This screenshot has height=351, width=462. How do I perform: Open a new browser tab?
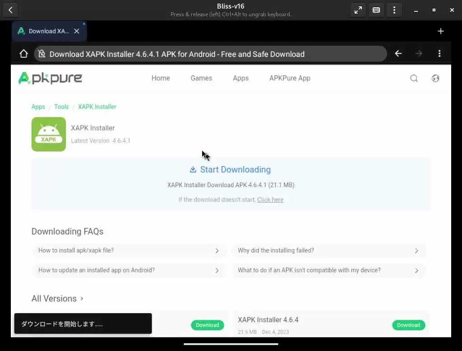click(440, 31)
